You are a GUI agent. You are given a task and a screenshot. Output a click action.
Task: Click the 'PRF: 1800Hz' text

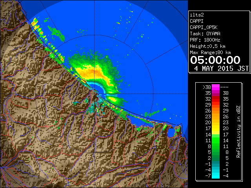tap(205, 40)
